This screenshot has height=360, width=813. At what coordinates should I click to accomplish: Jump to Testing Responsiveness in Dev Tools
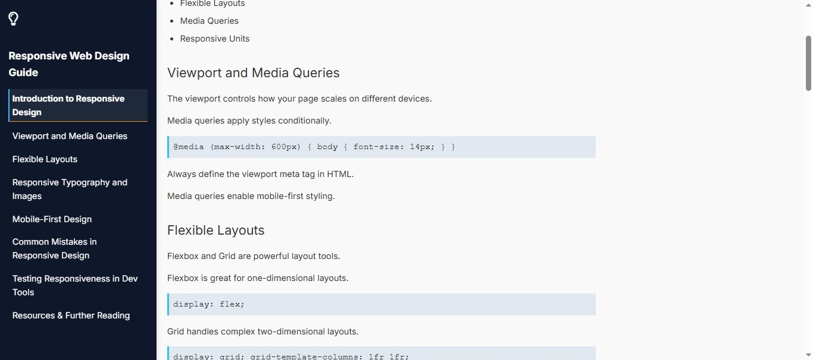click(75, 285)
